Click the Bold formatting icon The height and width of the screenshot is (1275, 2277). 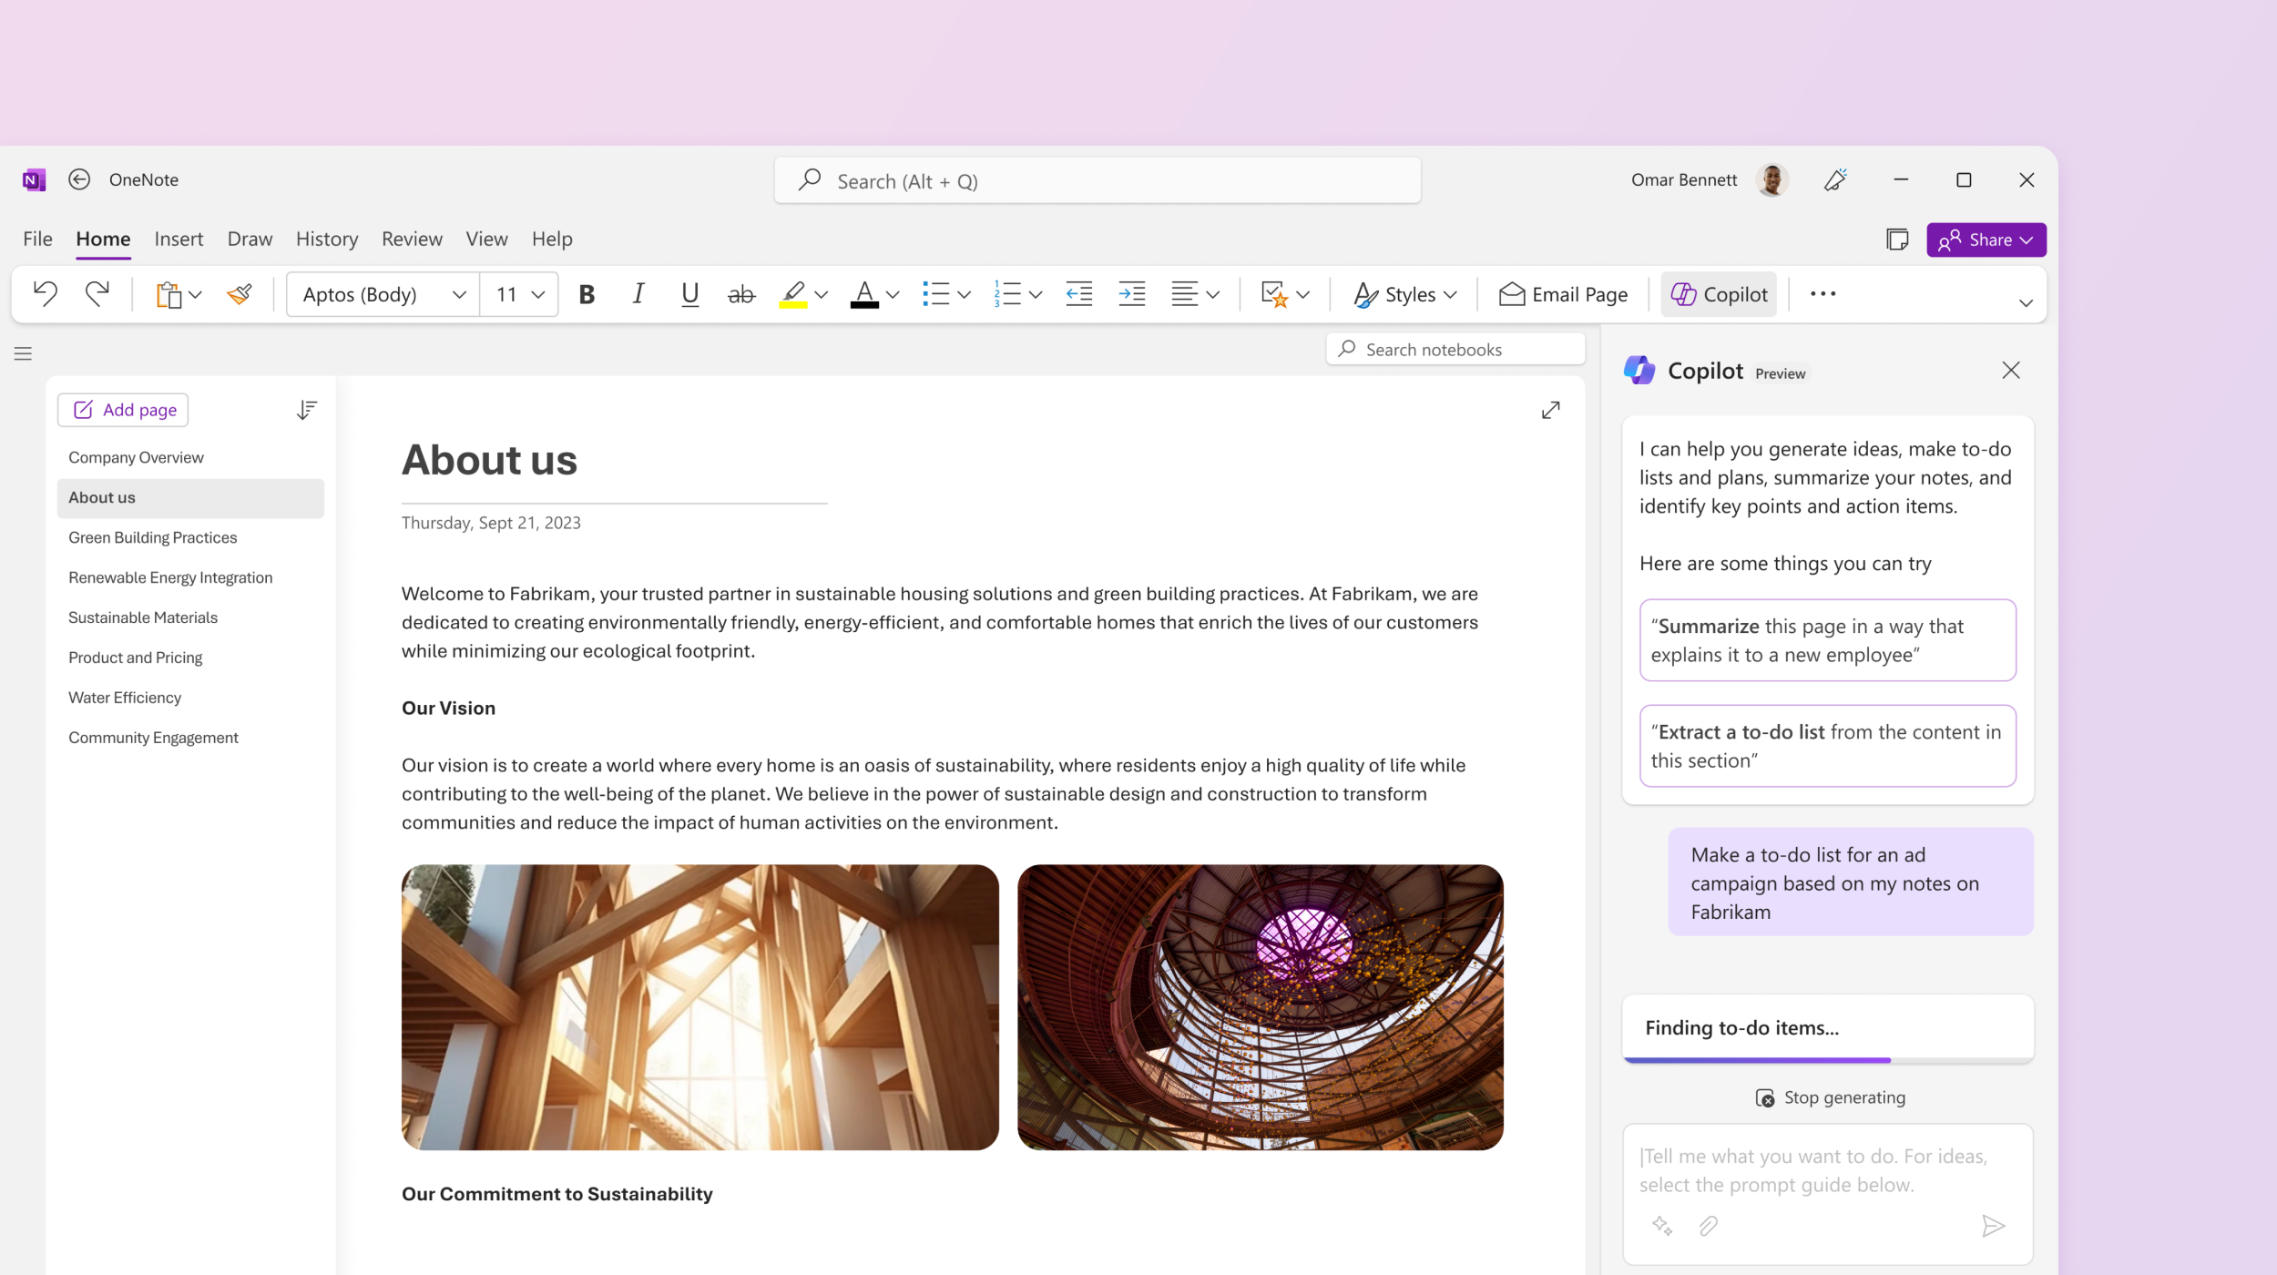[587, 292]
